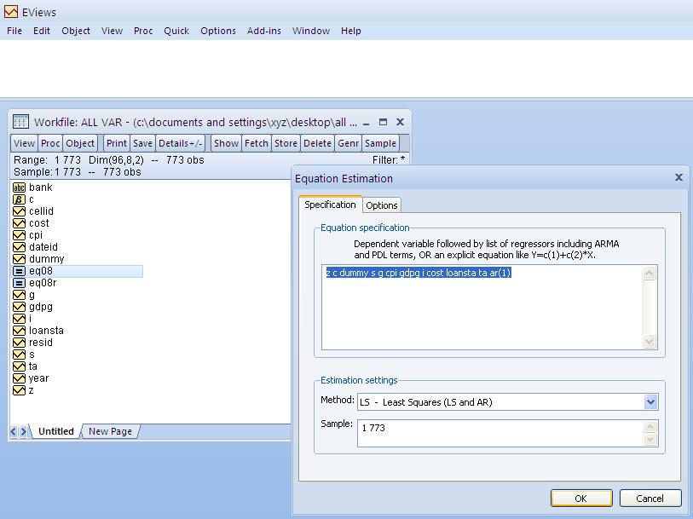Click the workfile Proc toolbar button
693x519 pixels.
[50, 143]
